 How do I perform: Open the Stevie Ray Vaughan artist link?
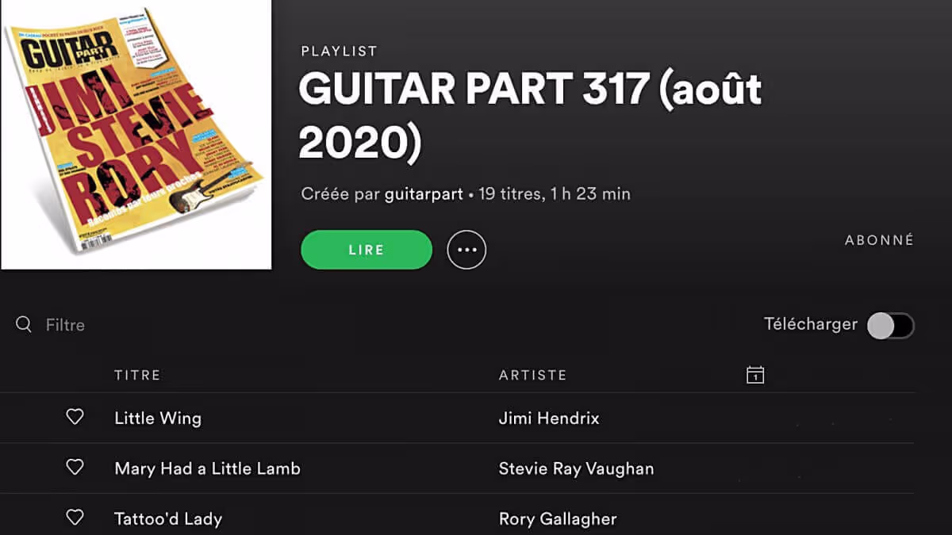click(576, 468)
